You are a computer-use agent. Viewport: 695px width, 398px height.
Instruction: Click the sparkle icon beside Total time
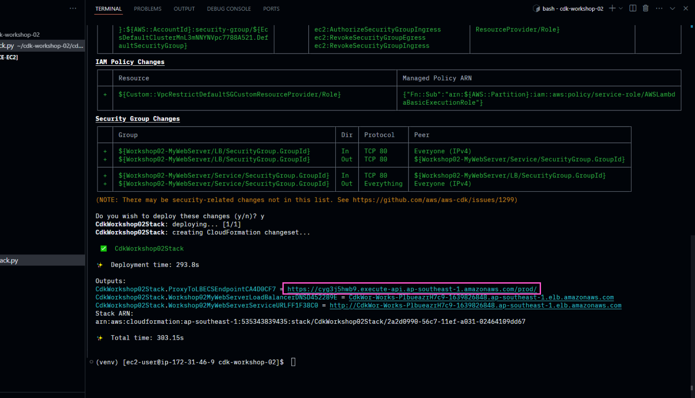tap(100, 338)
